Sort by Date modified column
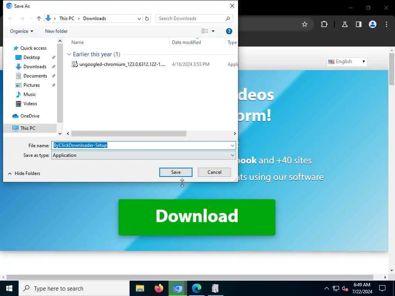This screenshot has height=296, width=395. pos(186,42)
